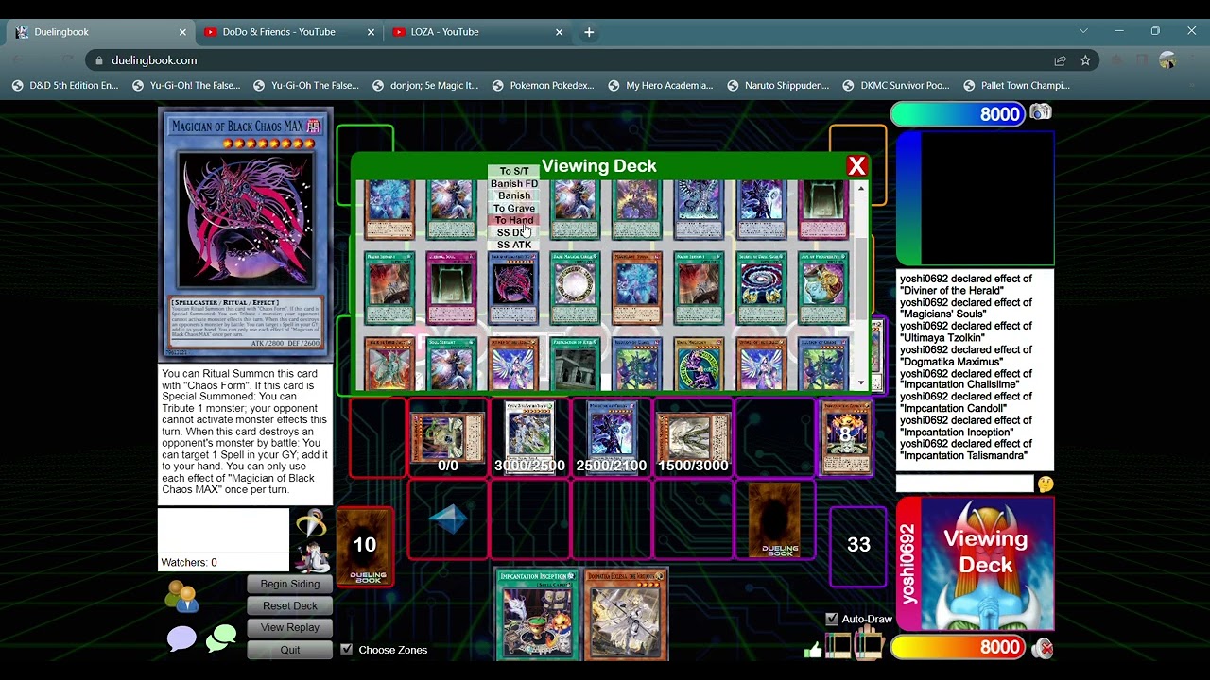
Task: Quit the duel
Action: coord(289,650)
